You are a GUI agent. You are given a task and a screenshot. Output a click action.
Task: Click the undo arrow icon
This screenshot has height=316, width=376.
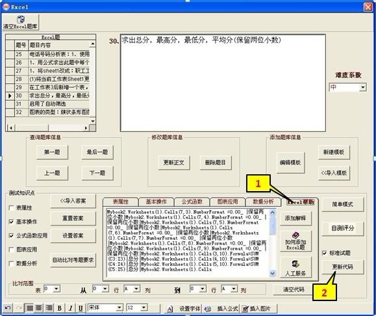8,308
